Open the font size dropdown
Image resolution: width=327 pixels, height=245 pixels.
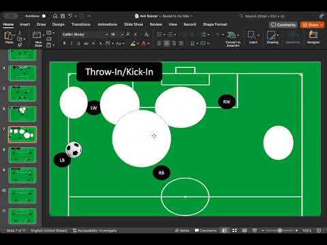(x=122, y=35)
